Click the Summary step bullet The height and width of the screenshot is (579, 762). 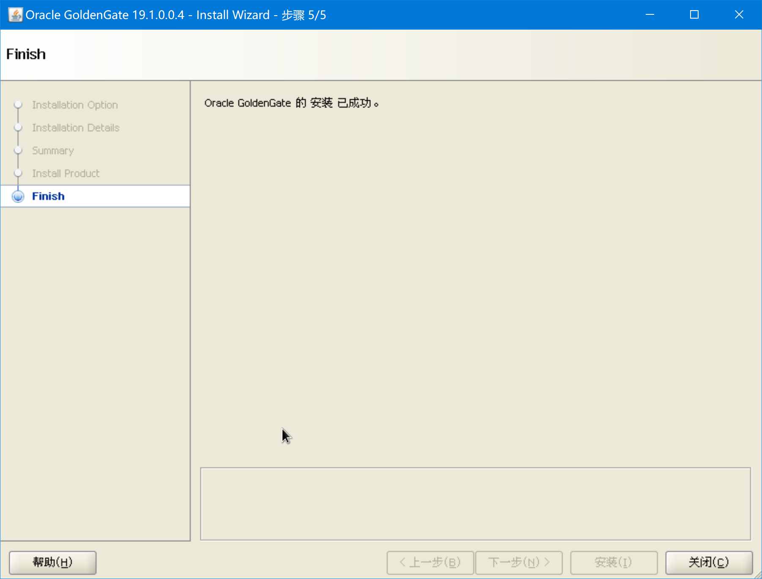[18, 150]
